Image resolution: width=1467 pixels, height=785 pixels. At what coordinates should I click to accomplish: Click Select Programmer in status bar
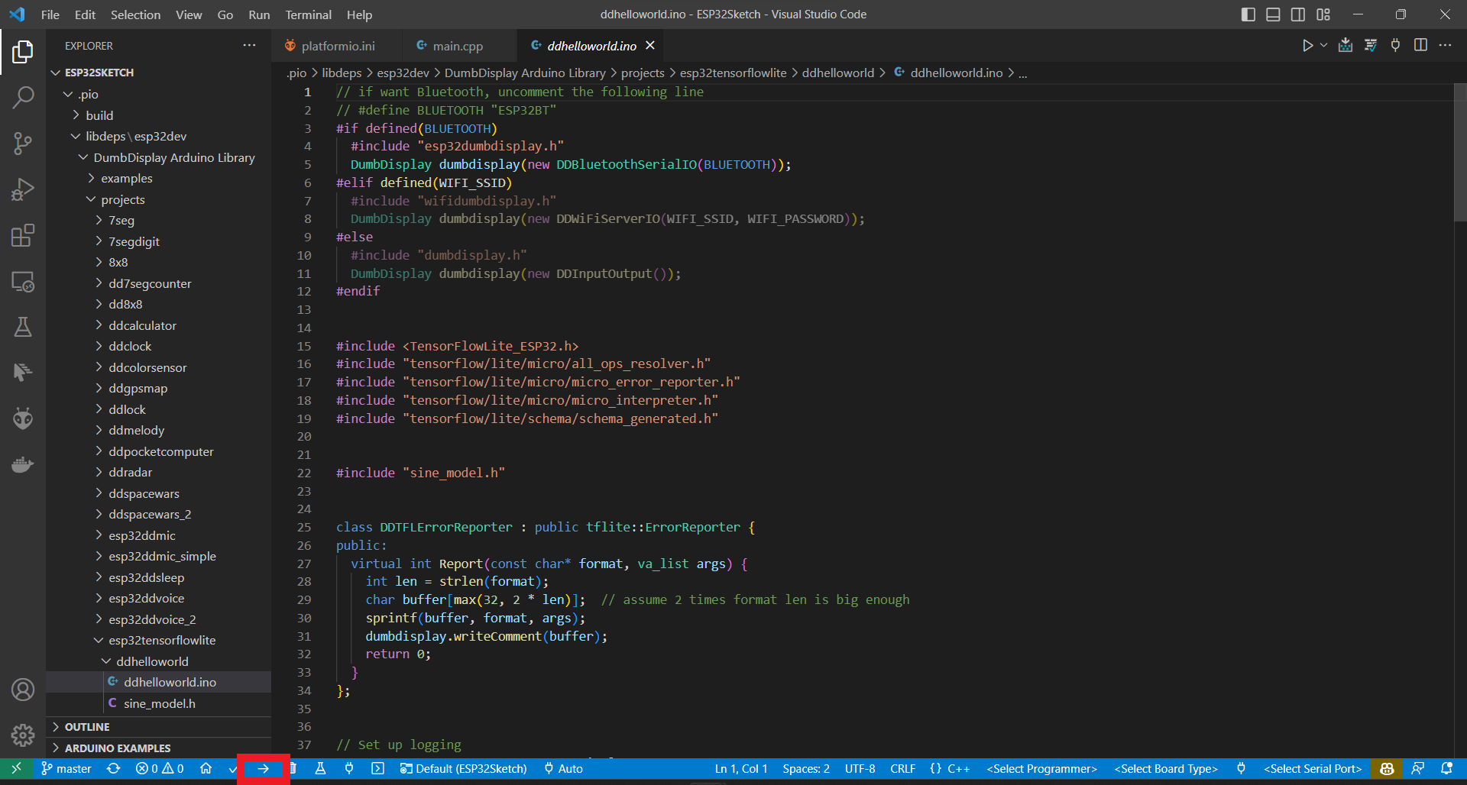(1041, 769)
